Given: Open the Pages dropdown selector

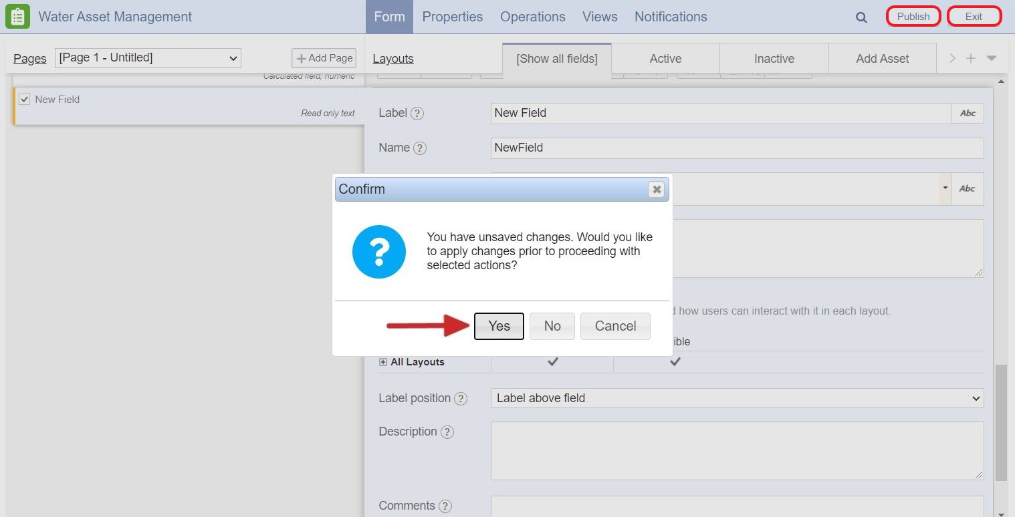Looking at the screenshot, I should (x=148, y=58).
